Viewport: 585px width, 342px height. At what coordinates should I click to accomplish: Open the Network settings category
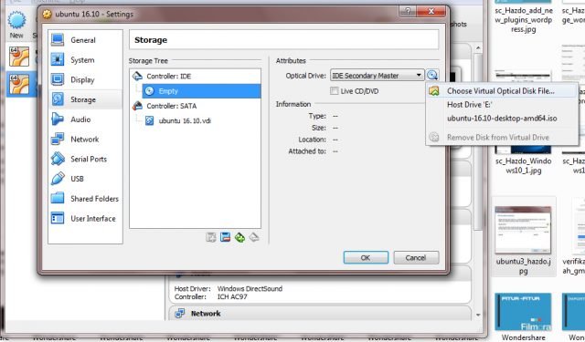[x=85, y=140]
